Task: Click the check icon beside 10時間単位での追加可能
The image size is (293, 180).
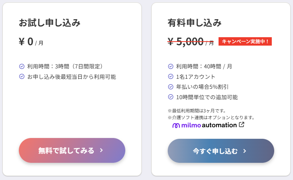Action: [x=171, y=97]
